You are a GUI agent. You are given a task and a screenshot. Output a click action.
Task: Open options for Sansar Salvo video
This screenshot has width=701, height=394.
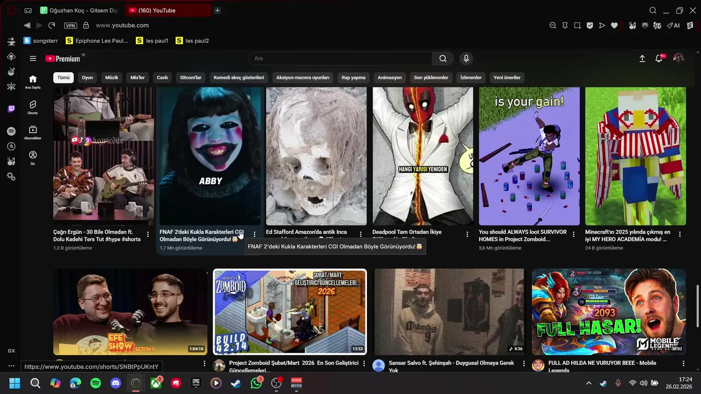point(524,363)
